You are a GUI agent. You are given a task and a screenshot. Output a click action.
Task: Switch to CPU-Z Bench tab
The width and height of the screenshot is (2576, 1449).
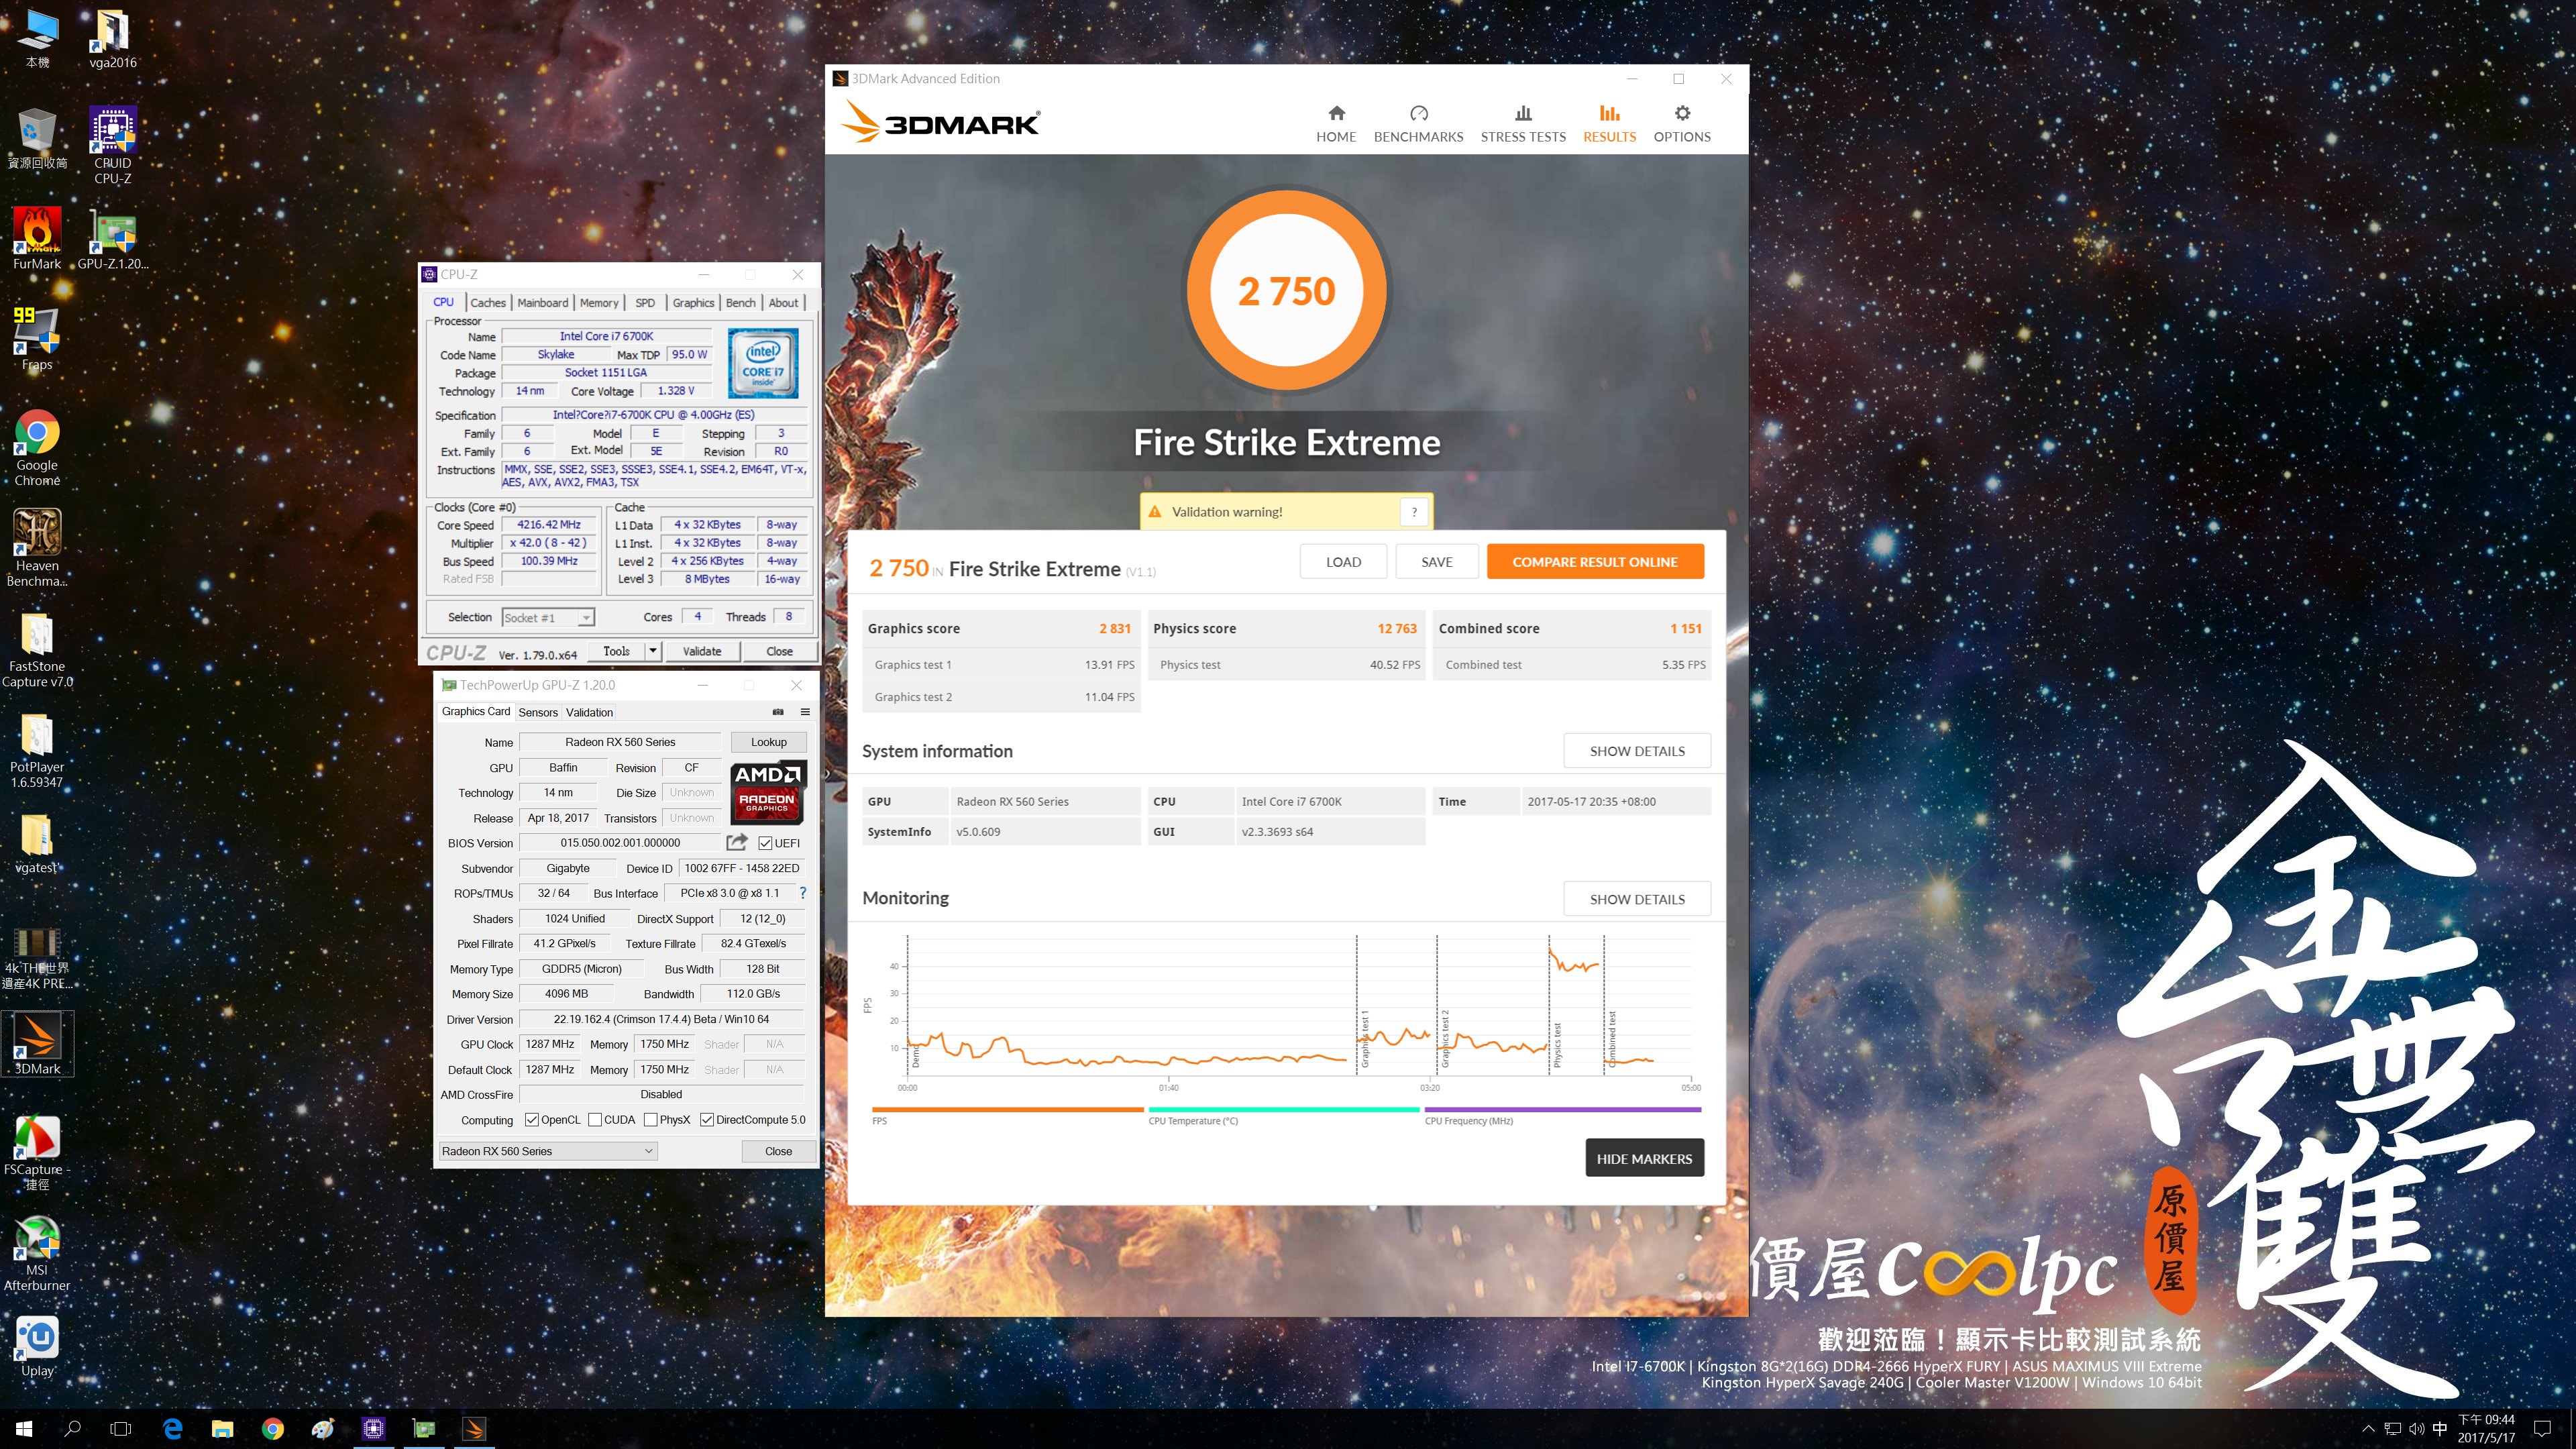pos(741,303)
